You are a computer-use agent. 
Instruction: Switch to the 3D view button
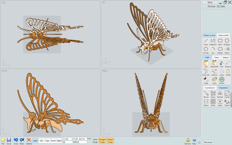41,141
